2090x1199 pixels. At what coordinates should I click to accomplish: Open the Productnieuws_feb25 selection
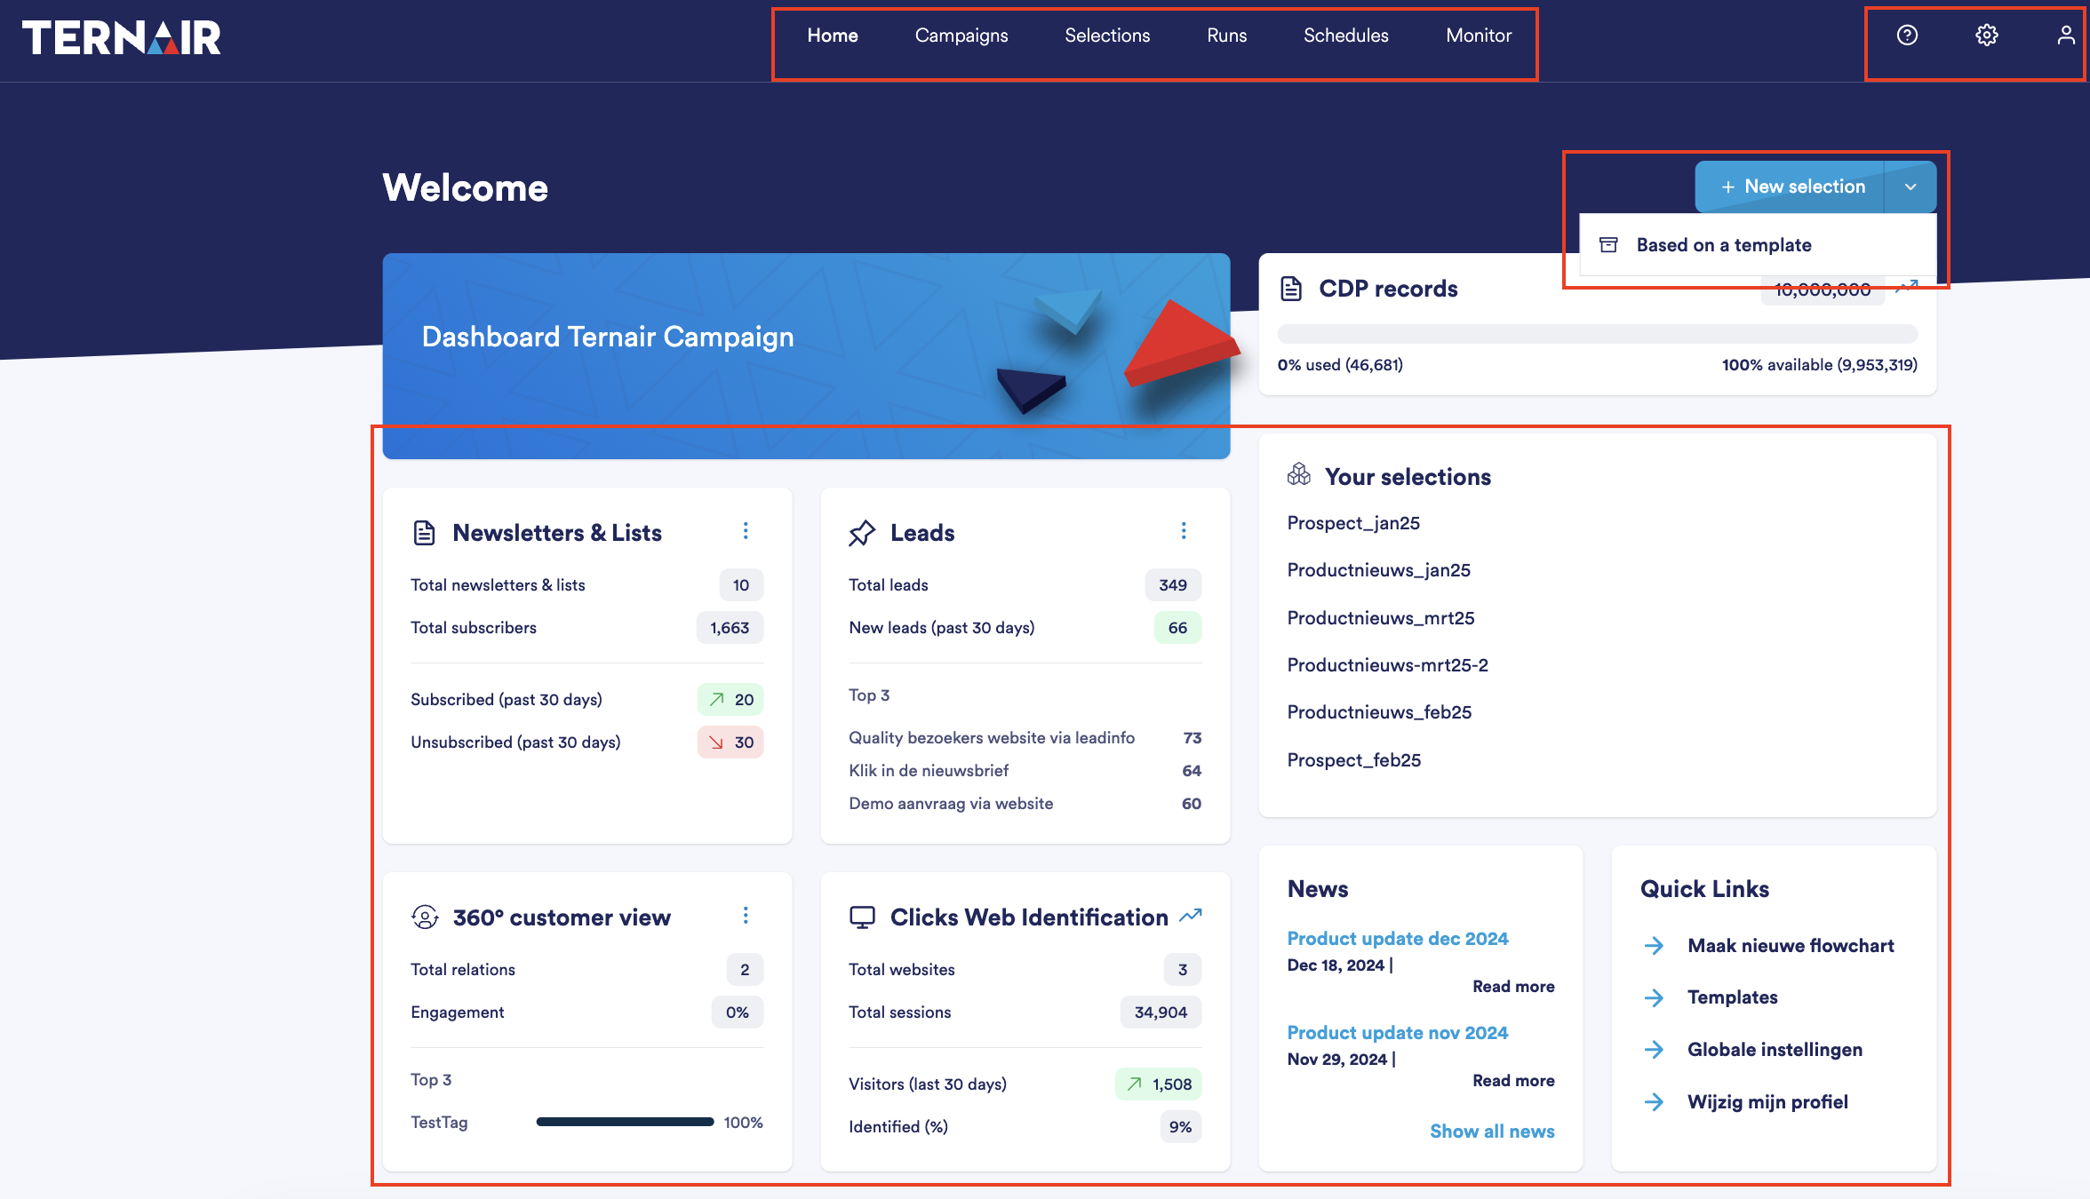tap(1379, 712)
